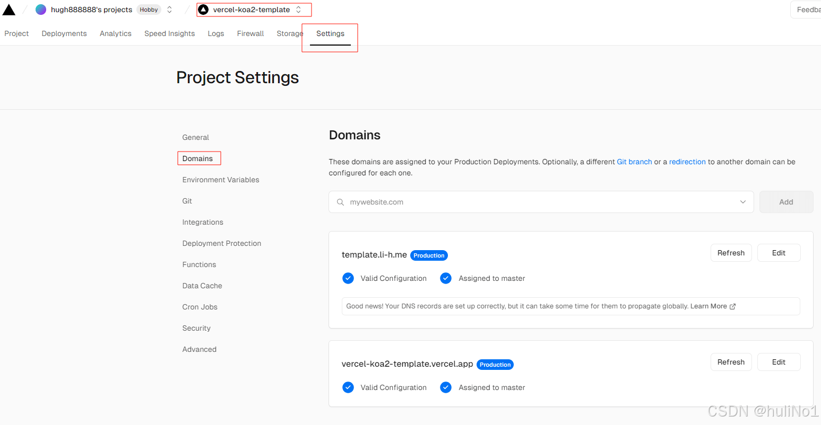821x425 pixels.
Task: Click Valid Configuration checkmark for vercel-koa2-template.vercel.app
Action: (348, 387)
